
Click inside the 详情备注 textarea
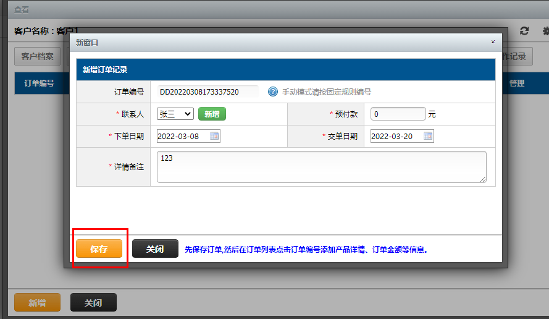(321, 167)
